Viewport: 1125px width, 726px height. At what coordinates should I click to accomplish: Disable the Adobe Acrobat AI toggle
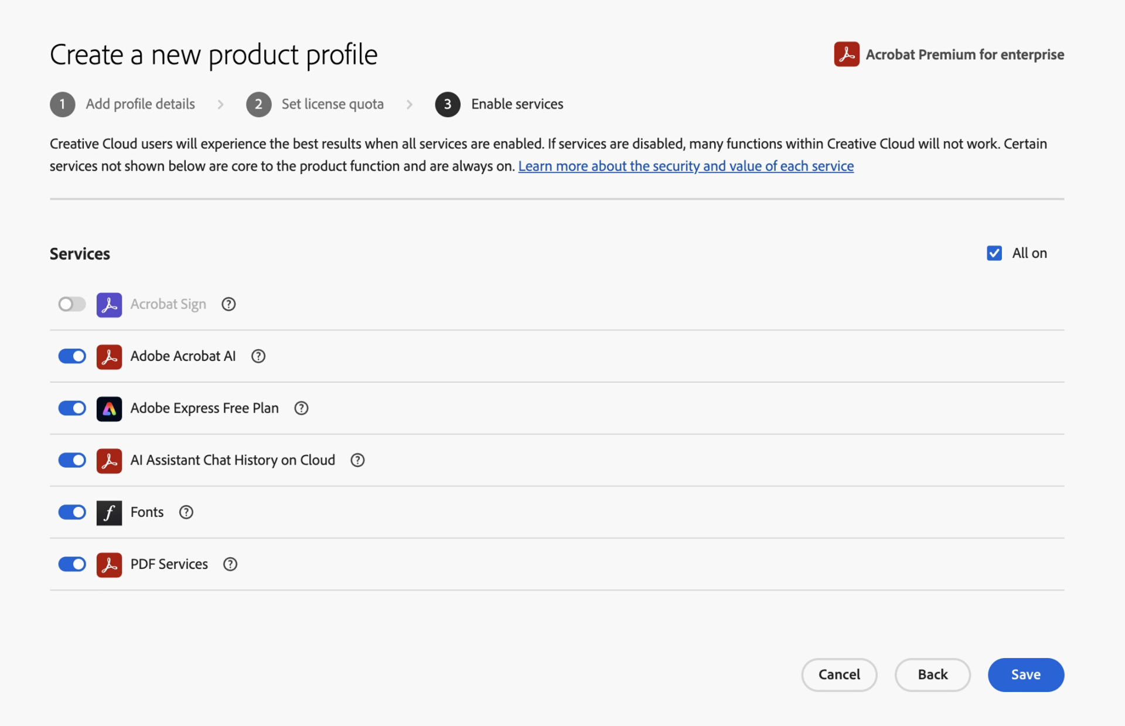click(x=72, y=356)
